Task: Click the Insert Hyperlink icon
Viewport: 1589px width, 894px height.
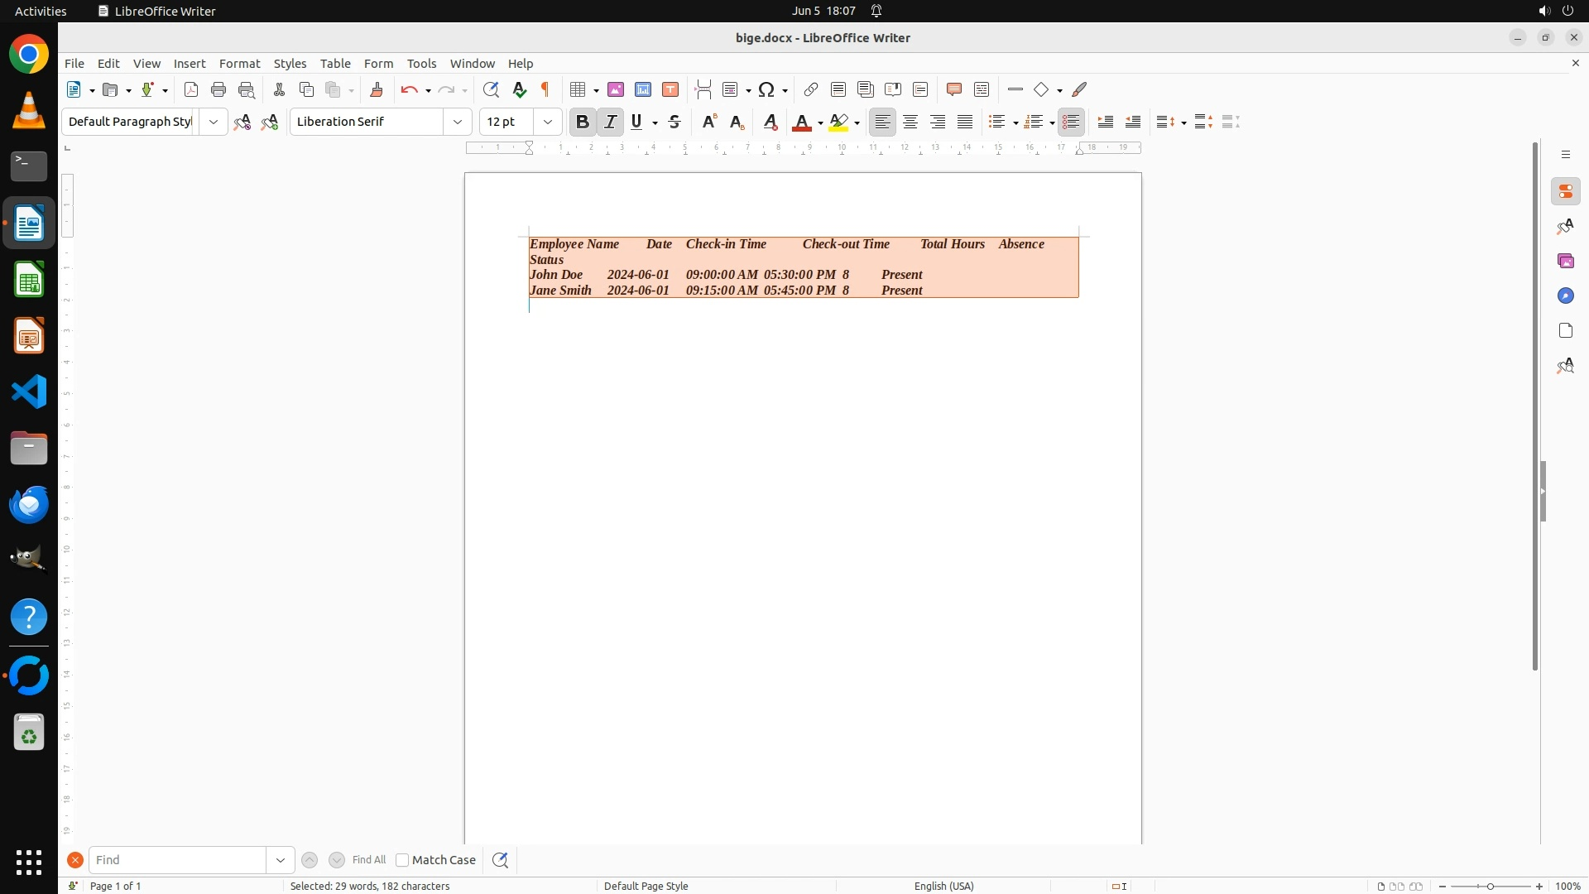Action: tap(811, 89)
